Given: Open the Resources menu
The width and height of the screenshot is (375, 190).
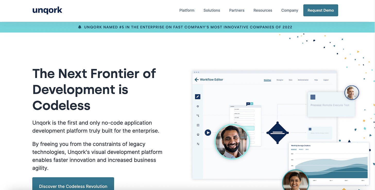Looking at the screenshot, I should 263,10.
